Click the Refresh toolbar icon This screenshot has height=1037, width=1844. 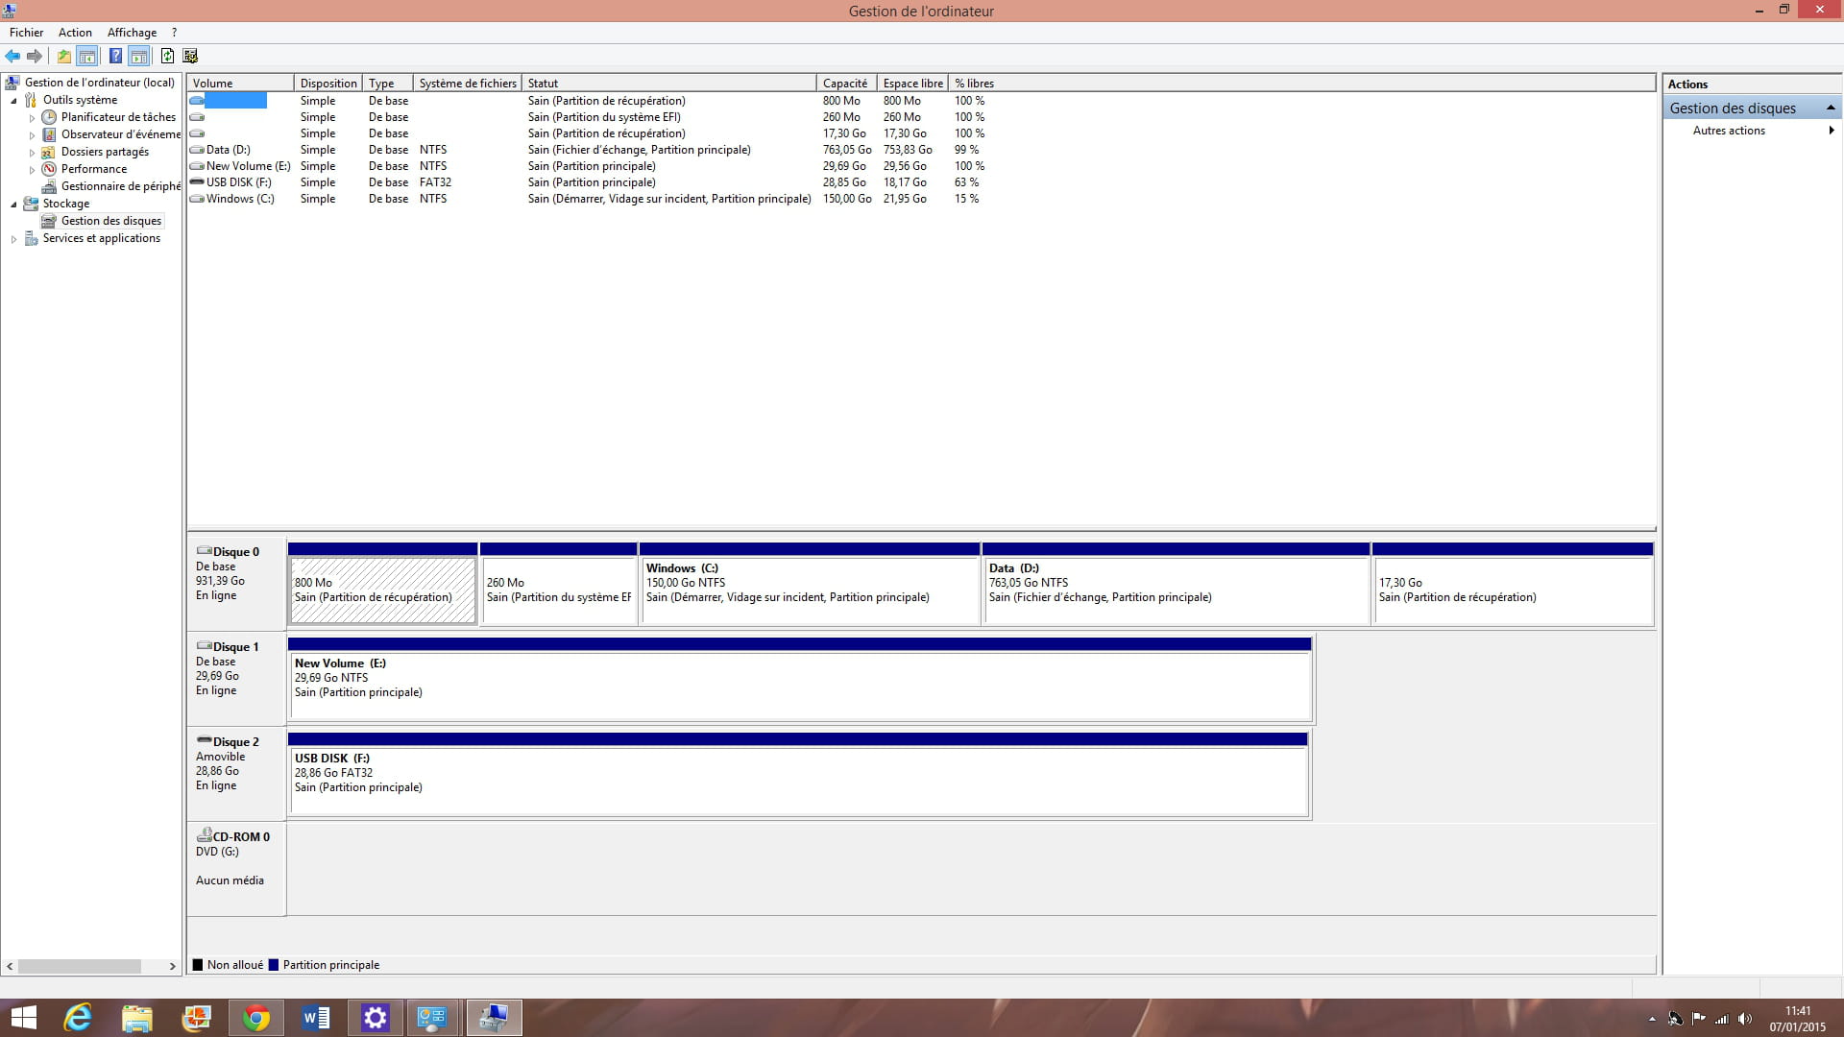[x=167, y=56]
